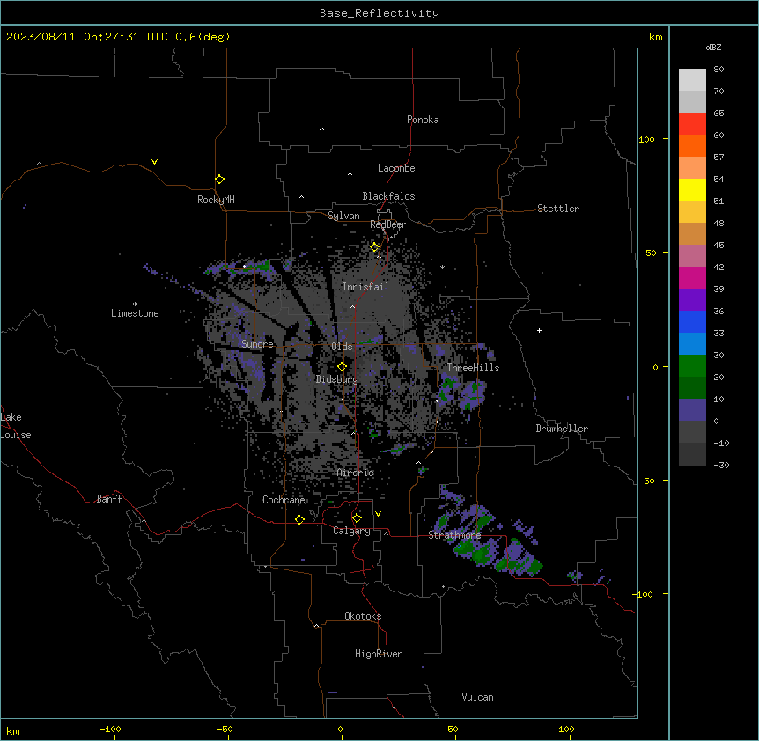Select the bright green 30-20 dBZ legend band
759x741 pixels.
click(692, 366)
